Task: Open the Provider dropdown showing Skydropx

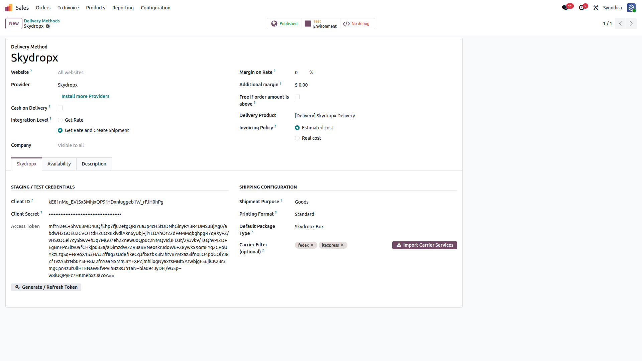Action: click(143, 85)
